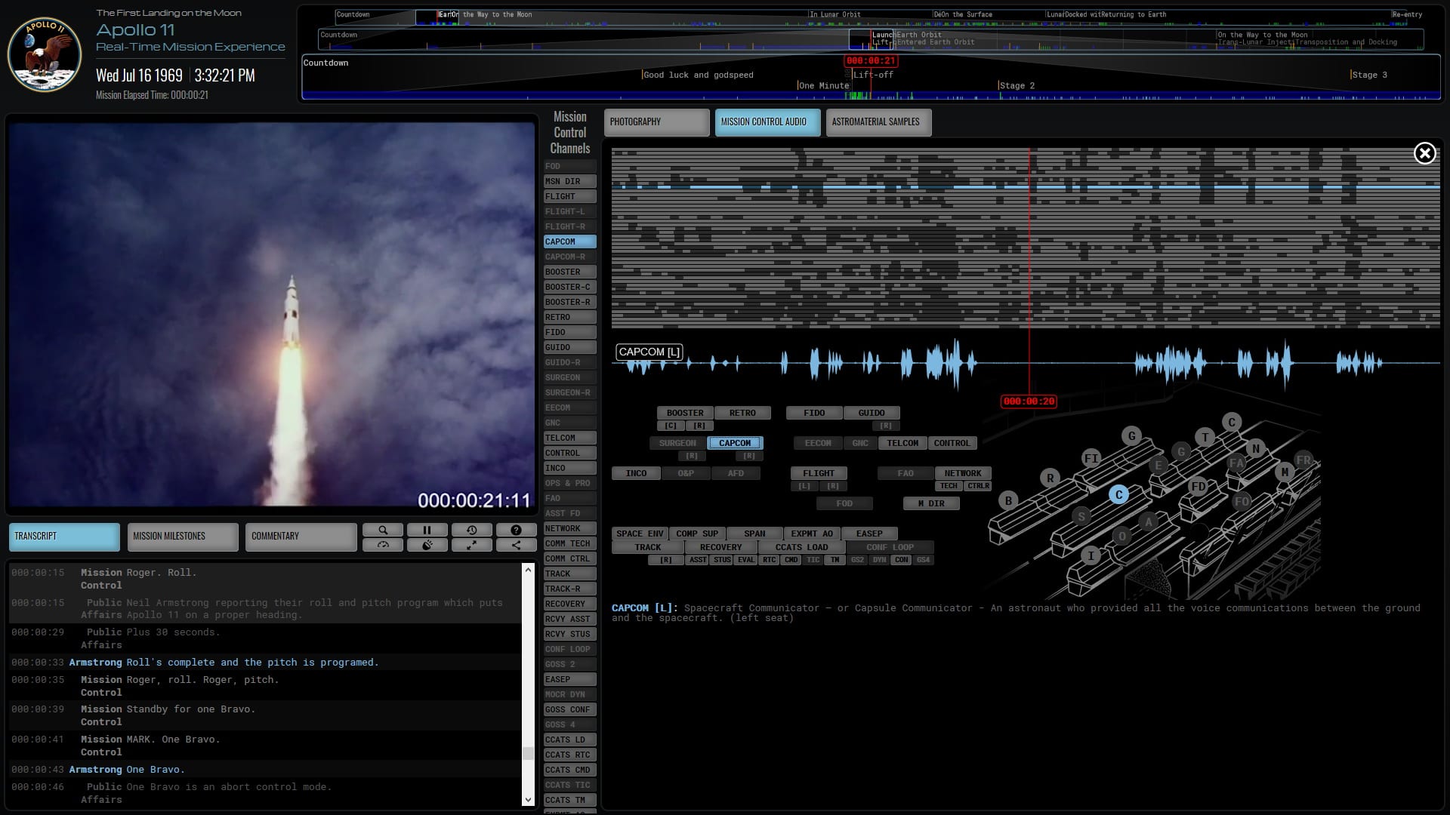Click the flashlight icon button
This screenshot has width=1450, height=815.
(427, 545)
